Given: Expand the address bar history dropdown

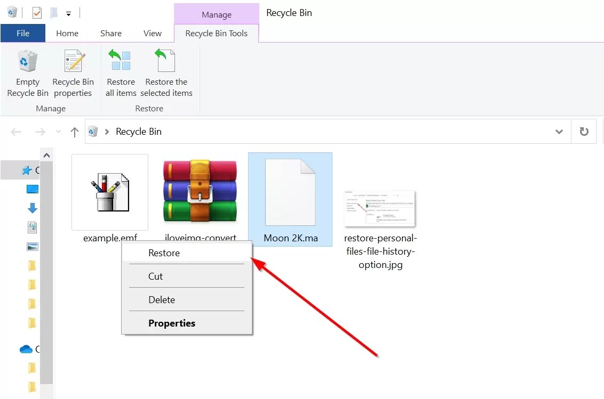Looking at the screenshot, I should [559, 131].
